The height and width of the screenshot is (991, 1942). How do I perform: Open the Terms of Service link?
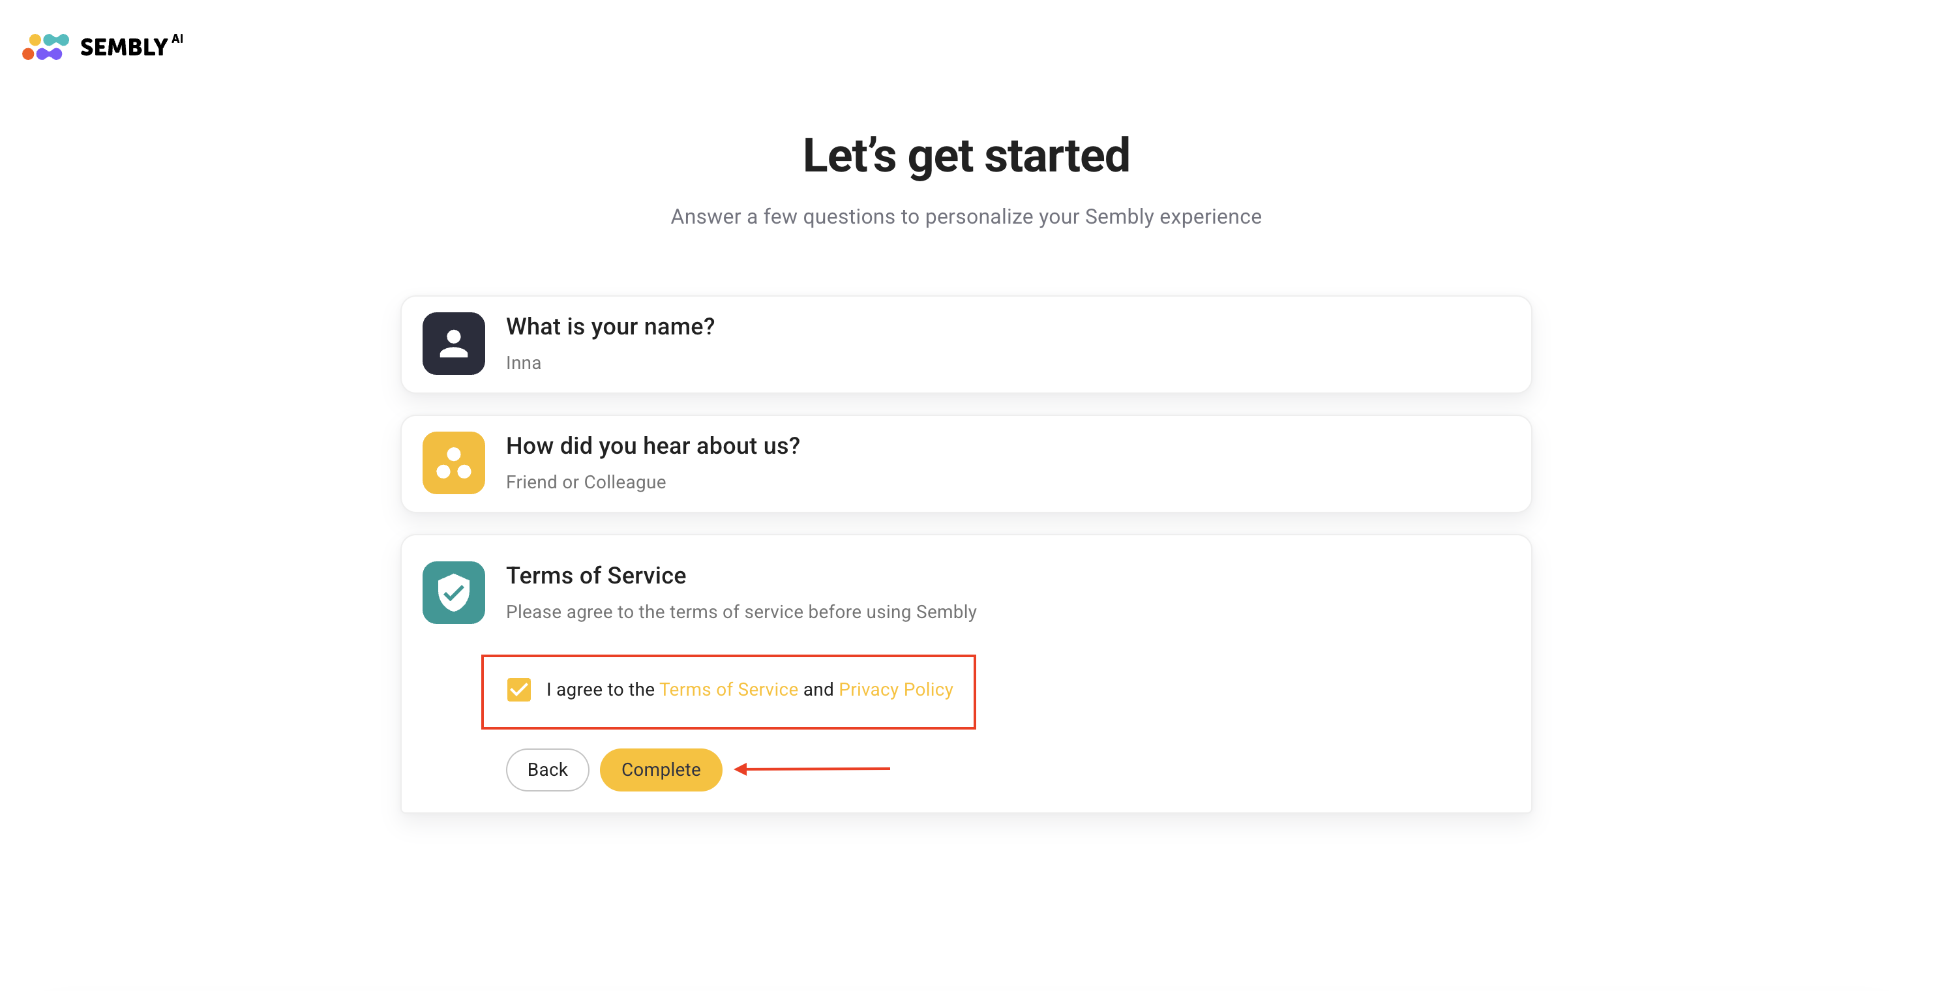click(728, 690)
